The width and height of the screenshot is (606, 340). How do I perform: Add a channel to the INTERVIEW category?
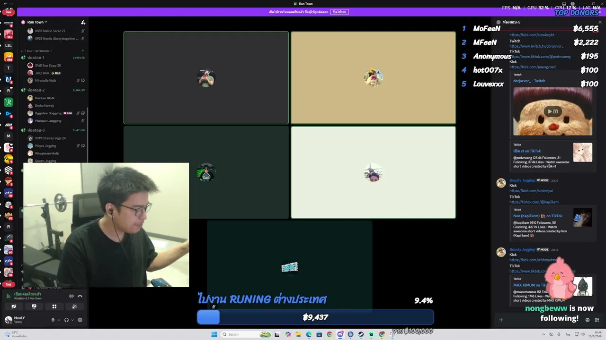tap(83, 51)
